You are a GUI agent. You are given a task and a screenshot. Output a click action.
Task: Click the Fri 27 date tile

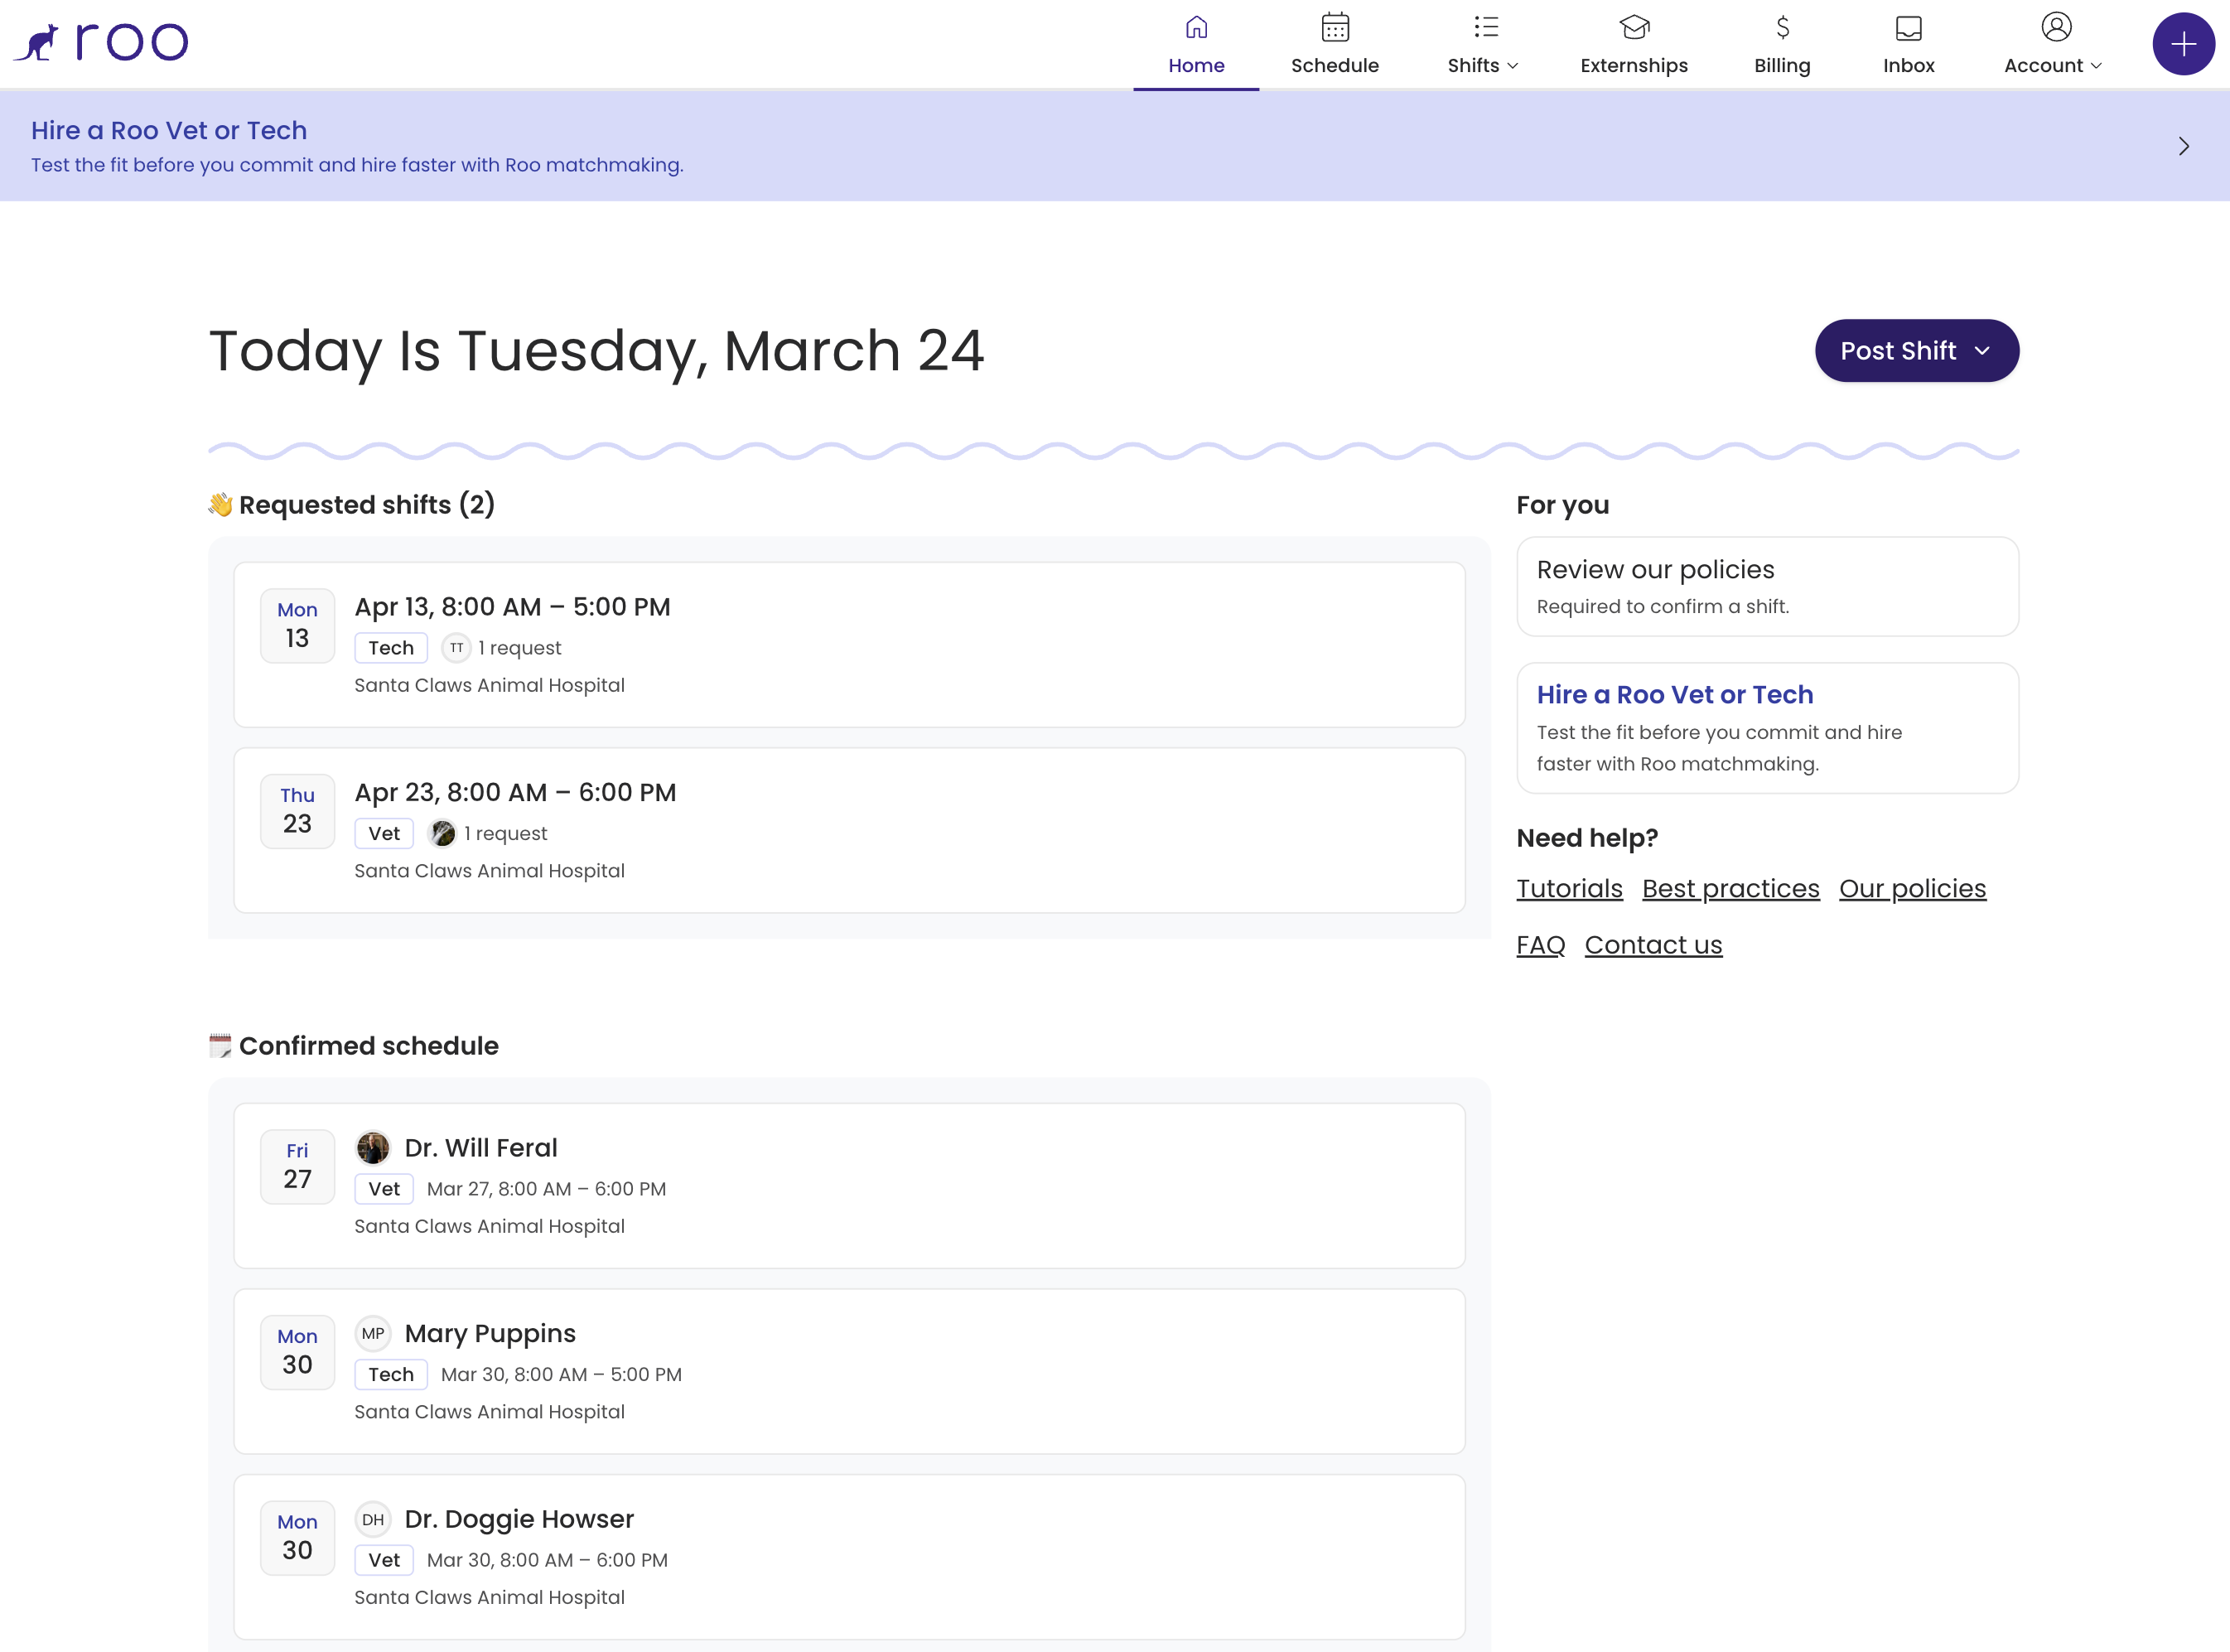click(297, 1167)
